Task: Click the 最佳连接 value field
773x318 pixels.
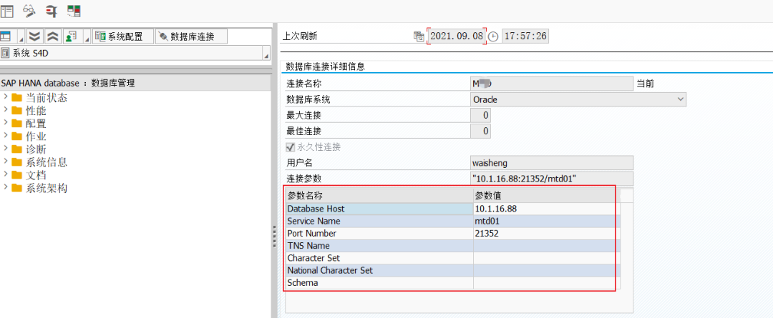Action: (x=481, y=131)
